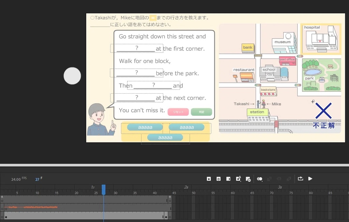Click the Create Motion Tween icon

coord(269,179)
